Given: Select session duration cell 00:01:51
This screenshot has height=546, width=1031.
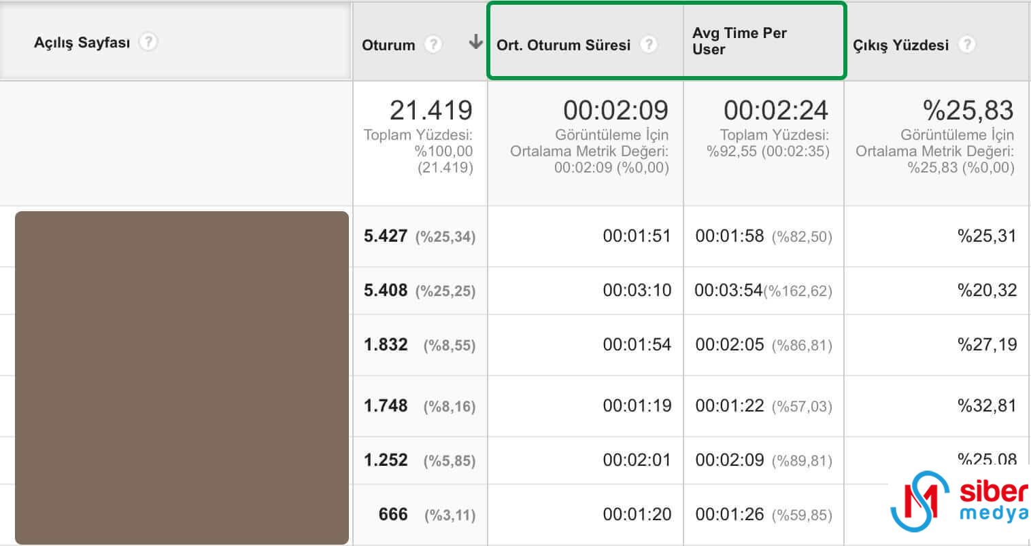Looking at the screenshot, I should tap(637, 236).
